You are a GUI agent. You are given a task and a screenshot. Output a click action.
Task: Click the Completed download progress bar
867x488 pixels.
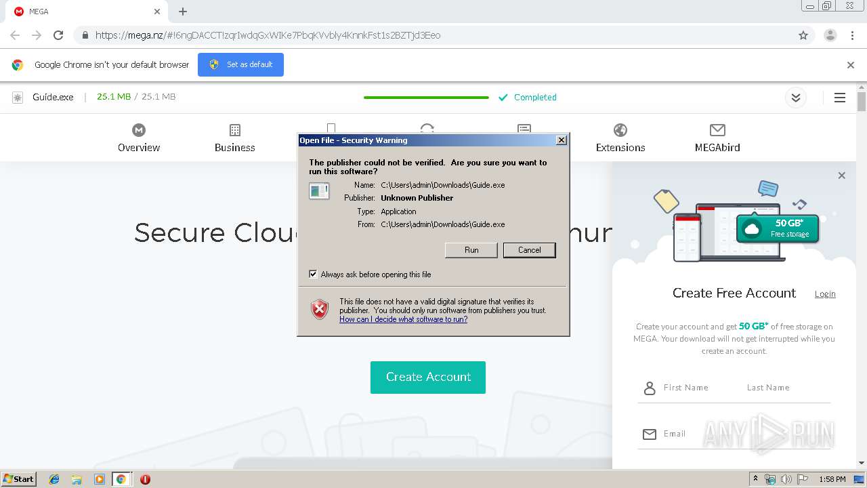(x=426, y=98)
